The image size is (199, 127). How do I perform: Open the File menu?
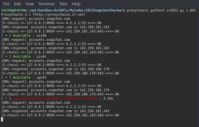[6, 4]
